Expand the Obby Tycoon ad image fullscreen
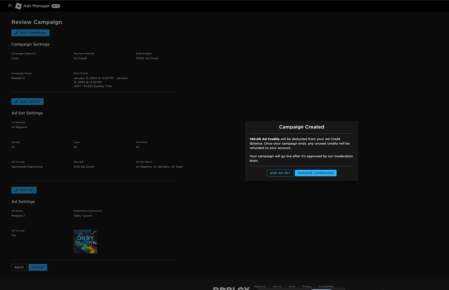The width and height of the screenshot is (449, 290). point(94,233)
